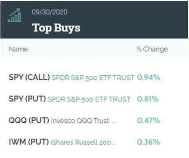Sort by the Name column header

click(x=18, y=49)
